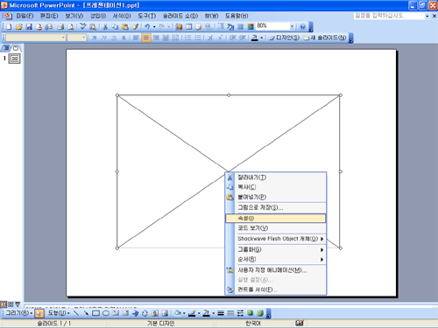438x328 pixels.
Task: Click the color/grayscale toolbar icon
Action: (251, 27)
